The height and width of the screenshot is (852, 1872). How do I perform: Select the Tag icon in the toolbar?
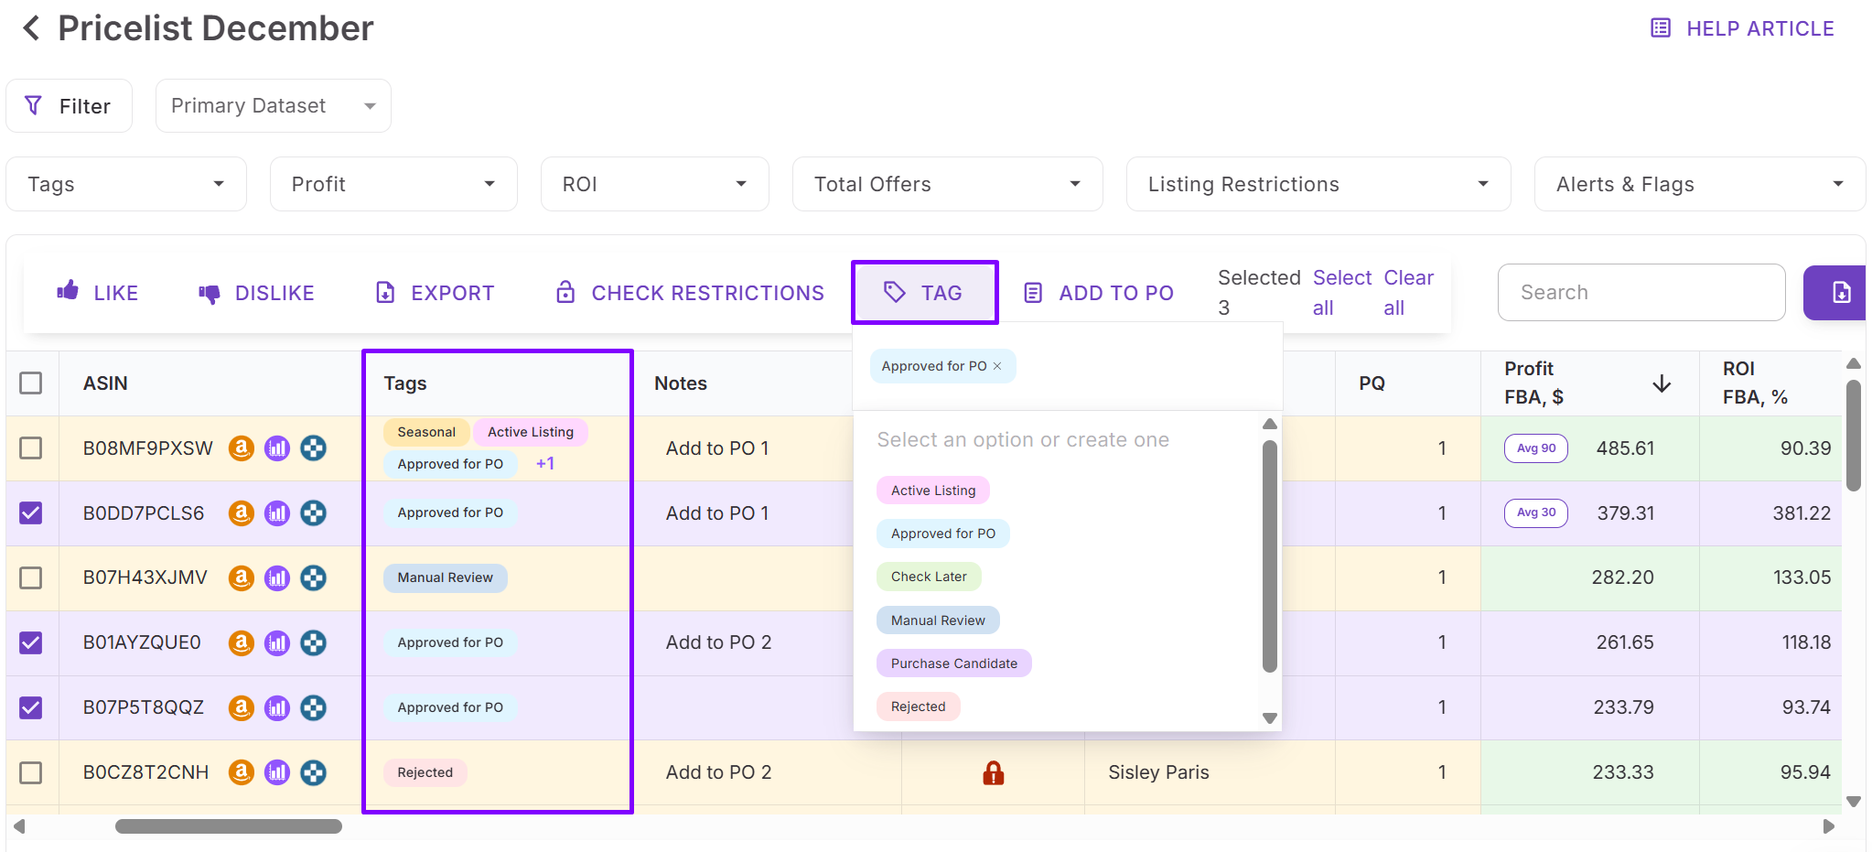[x=924, y=292]
